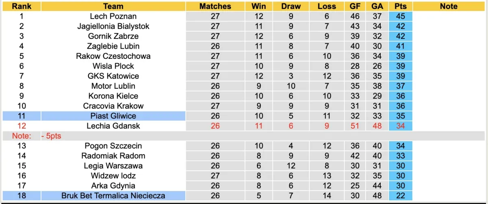This screenshot has width=488, height=204.
Task: Click the Loss column header
Action: coord(327,6)
